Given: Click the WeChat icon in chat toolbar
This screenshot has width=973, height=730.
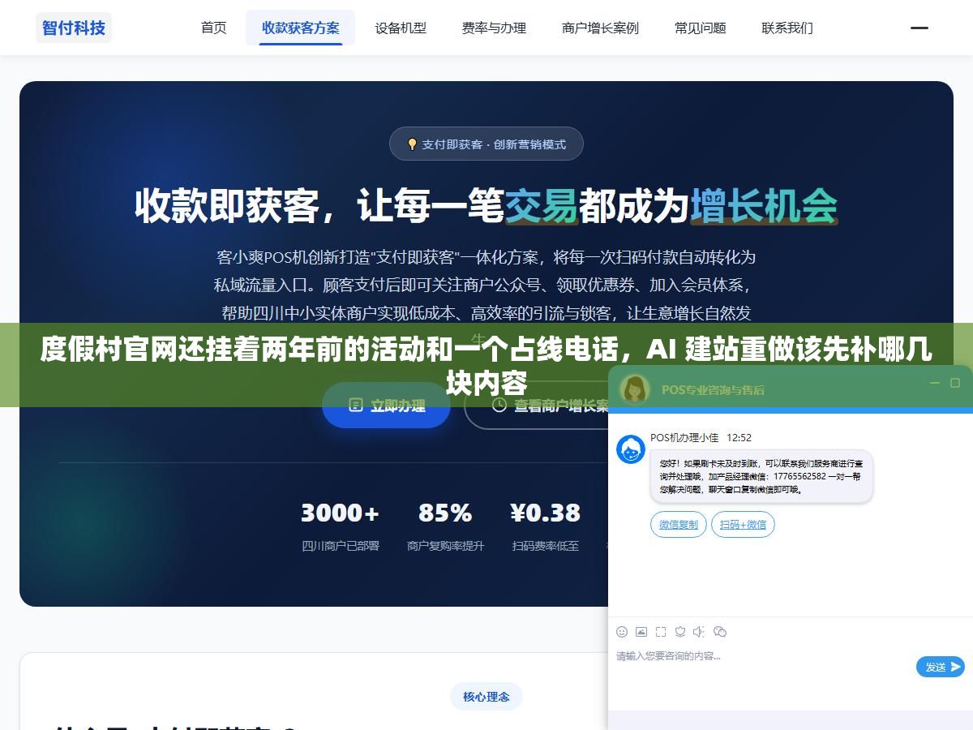Looking at the screenshot, I should click(719, 632).
